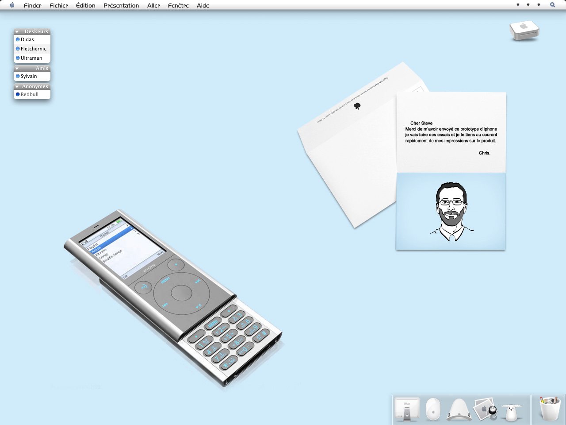Open the Présentation menu
The height and width of the screenshot is (425, 566).
121,5
